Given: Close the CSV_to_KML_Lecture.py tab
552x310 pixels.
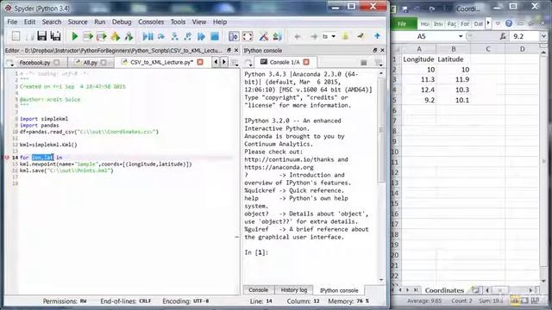Looking at the screenshot, I should click(200, 62).
